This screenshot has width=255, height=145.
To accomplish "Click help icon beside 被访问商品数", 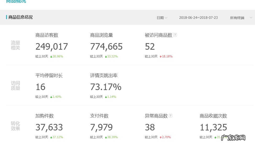I will tap(175, 35).
